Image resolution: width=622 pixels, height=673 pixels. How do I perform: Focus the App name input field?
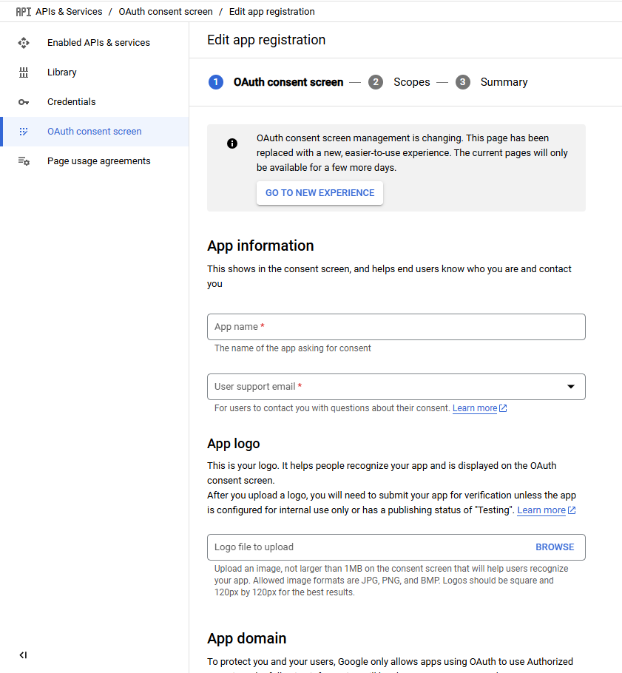coord(396,327)
